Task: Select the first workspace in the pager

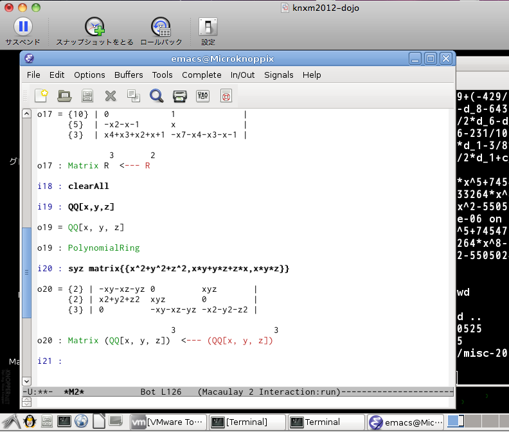Action: tap(456, 421)
